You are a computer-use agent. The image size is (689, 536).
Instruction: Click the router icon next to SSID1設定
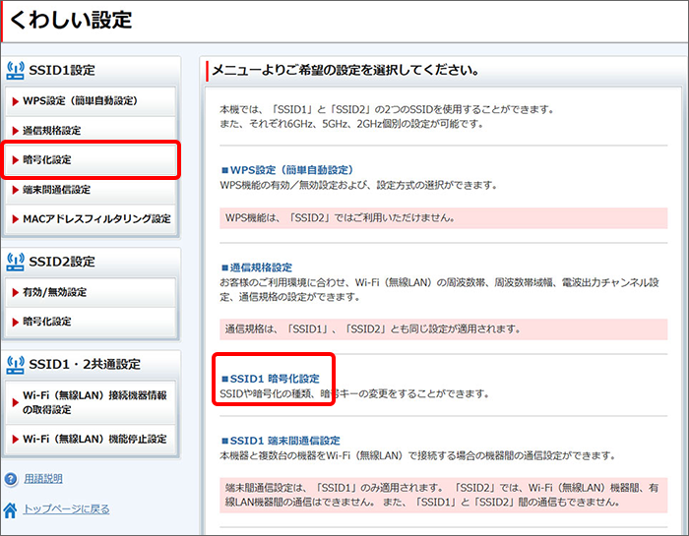coord(16,70)
